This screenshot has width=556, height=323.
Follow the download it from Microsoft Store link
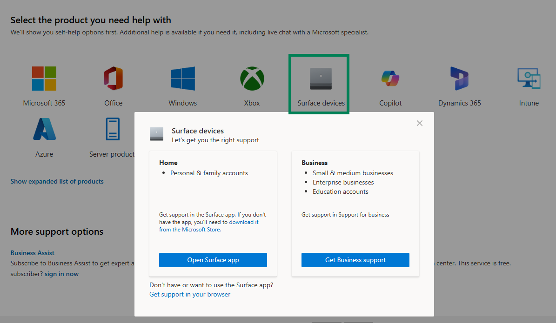pos(208,226)
